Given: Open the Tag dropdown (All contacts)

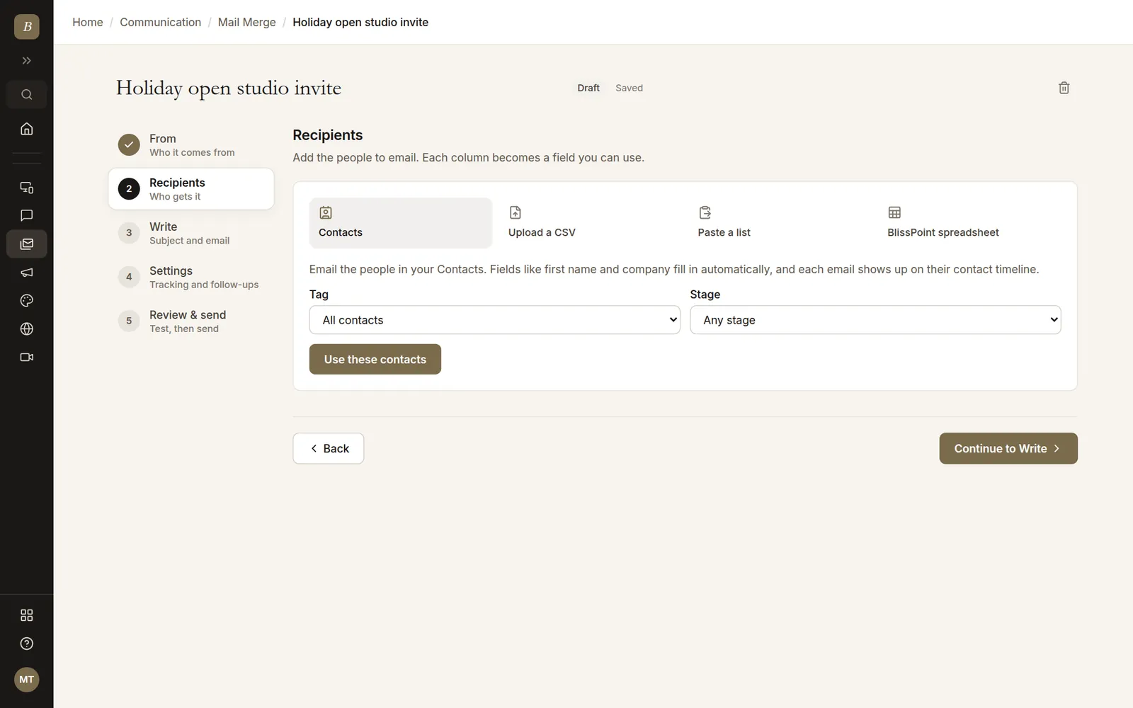Looking at the screenshot, I should point(494,320).
